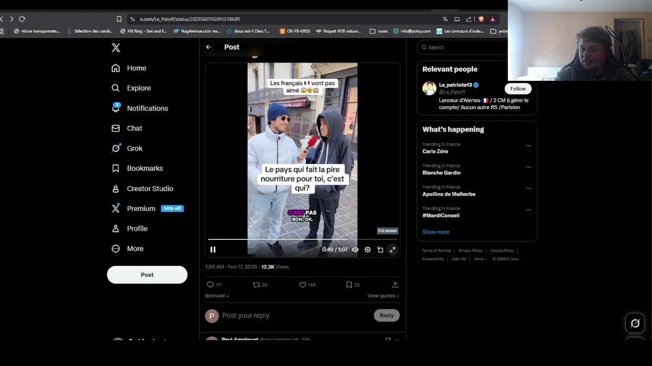
Task: Click the Post your reply field
Action: (295, 316)
